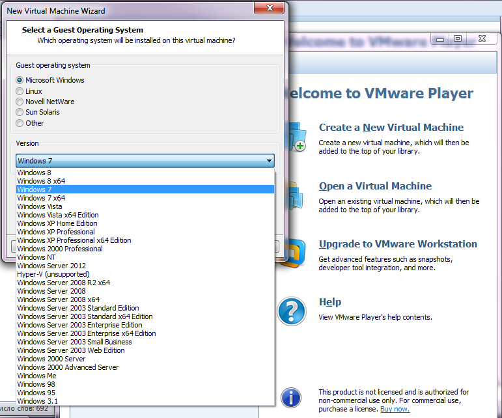Choose Windows 2000 Professional

pyautogui.click(x=145, y=249)
